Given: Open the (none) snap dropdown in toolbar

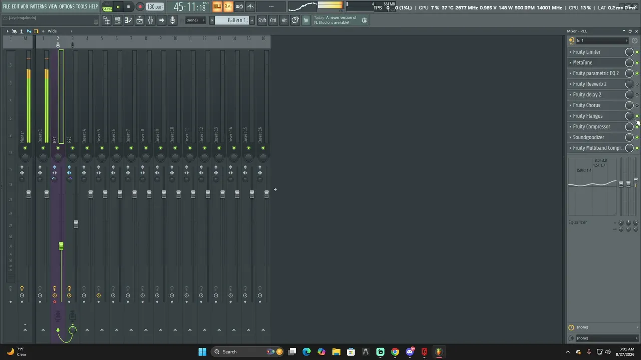Looking at the screenshot, I should pos(195,20).
